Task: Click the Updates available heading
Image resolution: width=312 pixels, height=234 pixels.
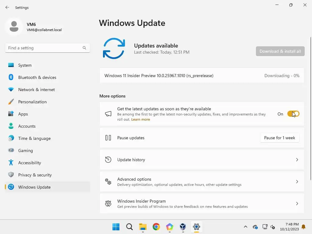Action: pyautogui.click(x=156, y=46)
